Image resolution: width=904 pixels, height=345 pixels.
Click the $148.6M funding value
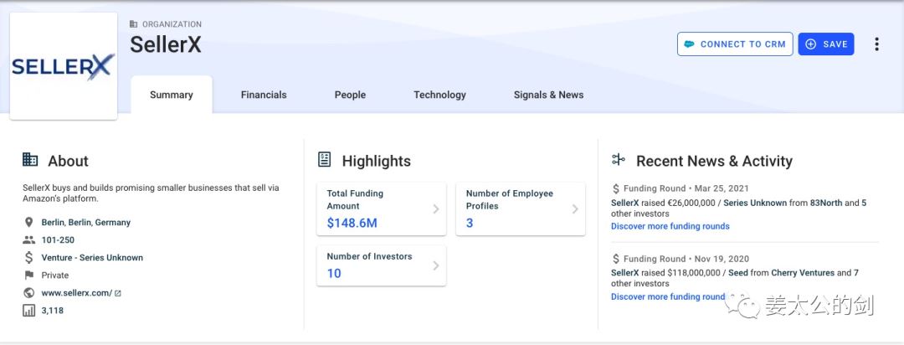click(x=352, y=223)
